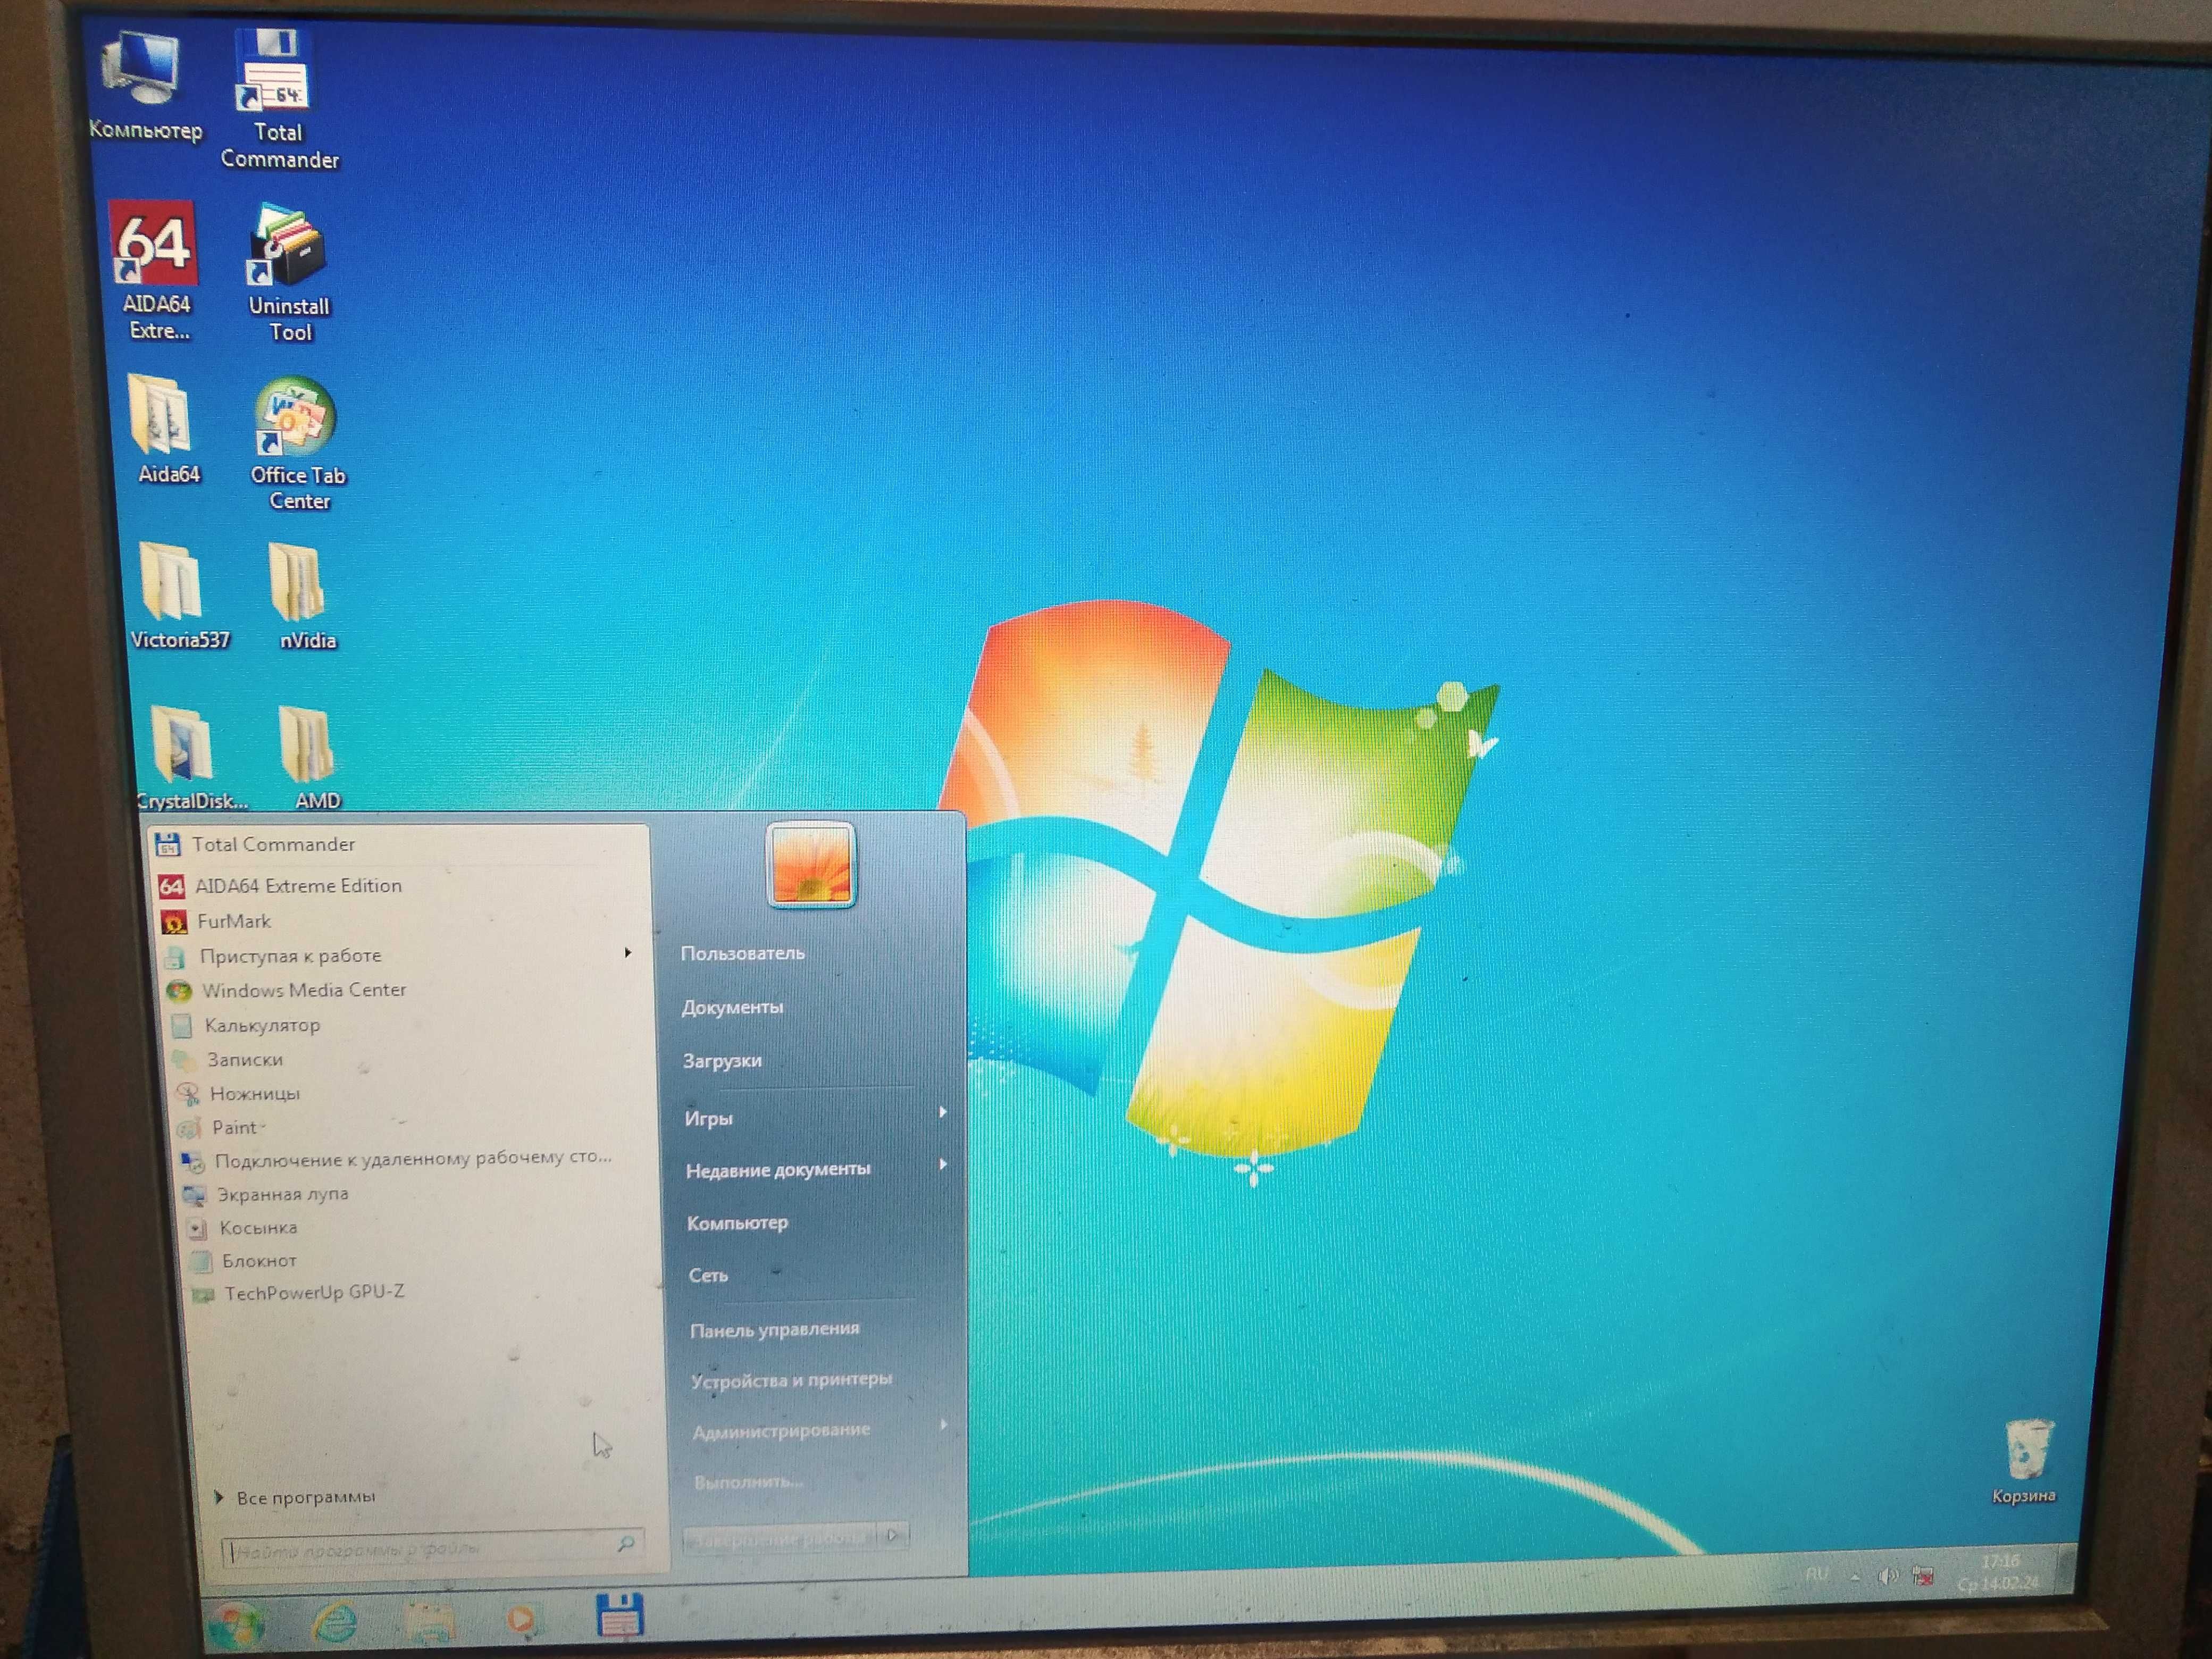Image resolution: width=2212 pixels, height=1659 pixels.
Task: Click the search magnifier icon in Start menu
Action: pos(626,1543)
